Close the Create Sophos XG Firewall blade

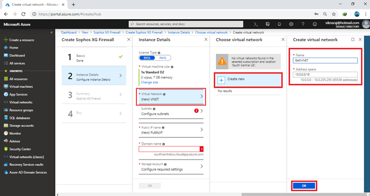click(129, 40)
